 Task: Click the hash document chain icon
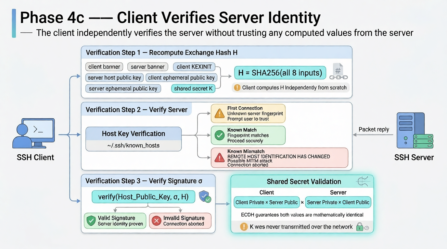(x=338, y=72)
